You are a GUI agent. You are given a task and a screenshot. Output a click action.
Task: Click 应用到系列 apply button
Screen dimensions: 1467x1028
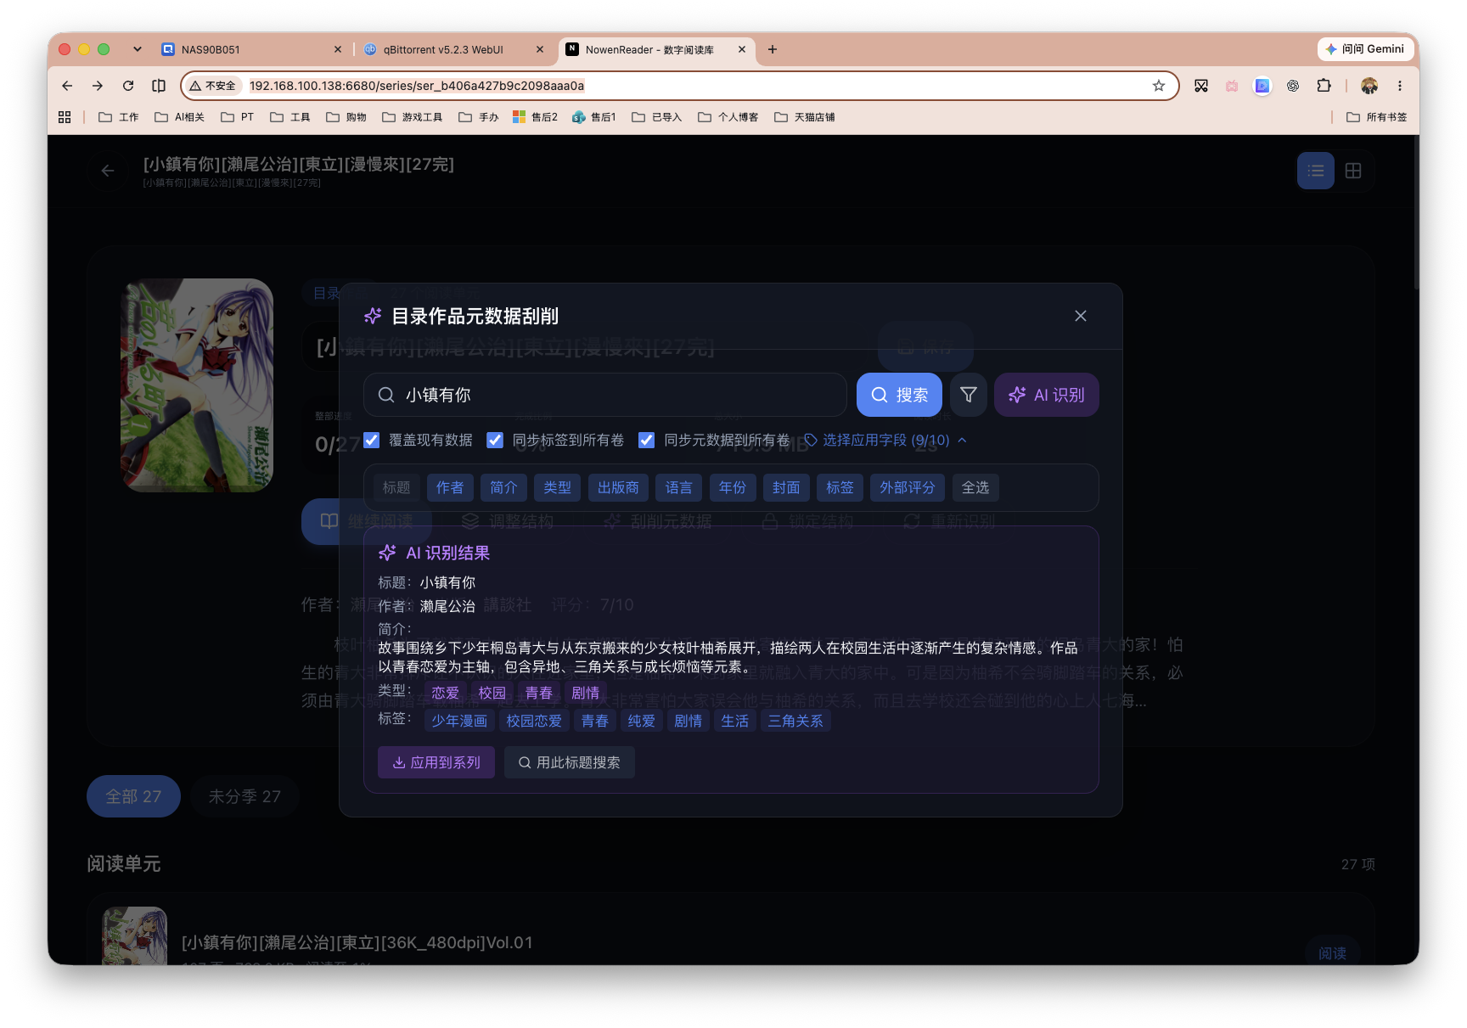pos(436,762)
